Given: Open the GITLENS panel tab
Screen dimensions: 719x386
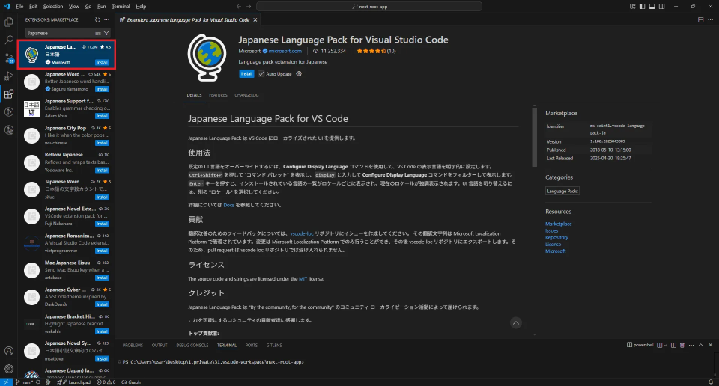Looking at the screenshot, I should (x=274, y=345).
